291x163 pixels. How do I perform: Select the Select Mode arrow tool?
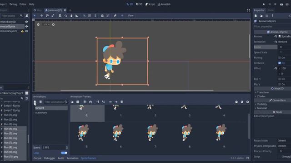(35, 16)
